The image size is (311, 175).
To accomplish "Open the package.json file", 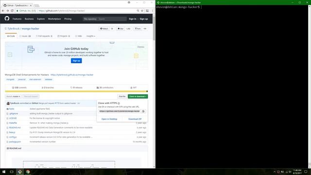I will (15, 142).
